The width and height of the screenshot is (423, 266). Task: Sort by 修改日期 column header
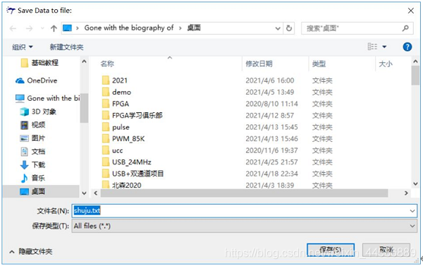click(259, 64)
